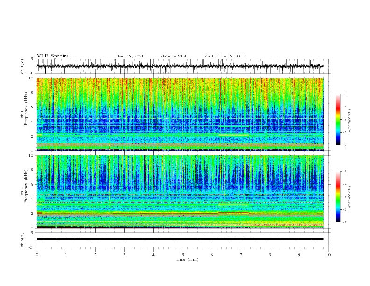Click the "-3" value on ch.1 colorbar

tap(344, 94)
